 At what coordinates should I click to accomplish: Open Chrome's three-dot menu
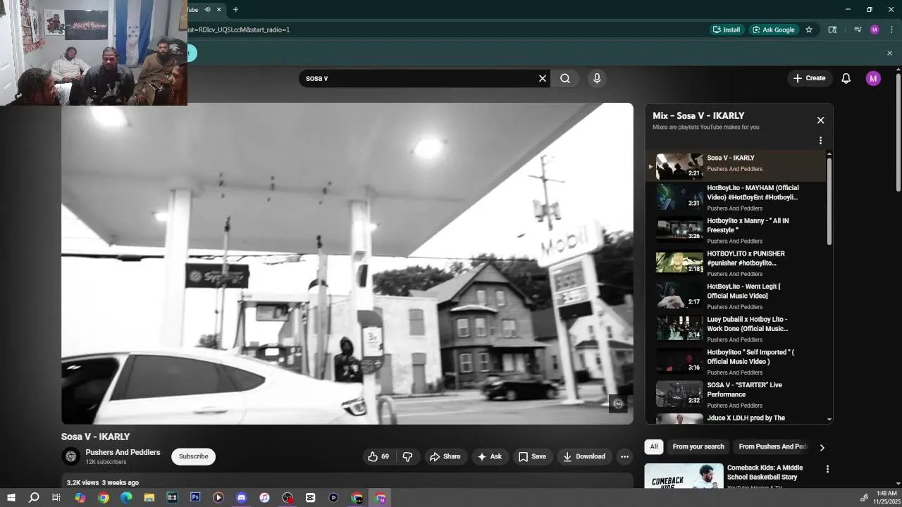coord(891,30)
